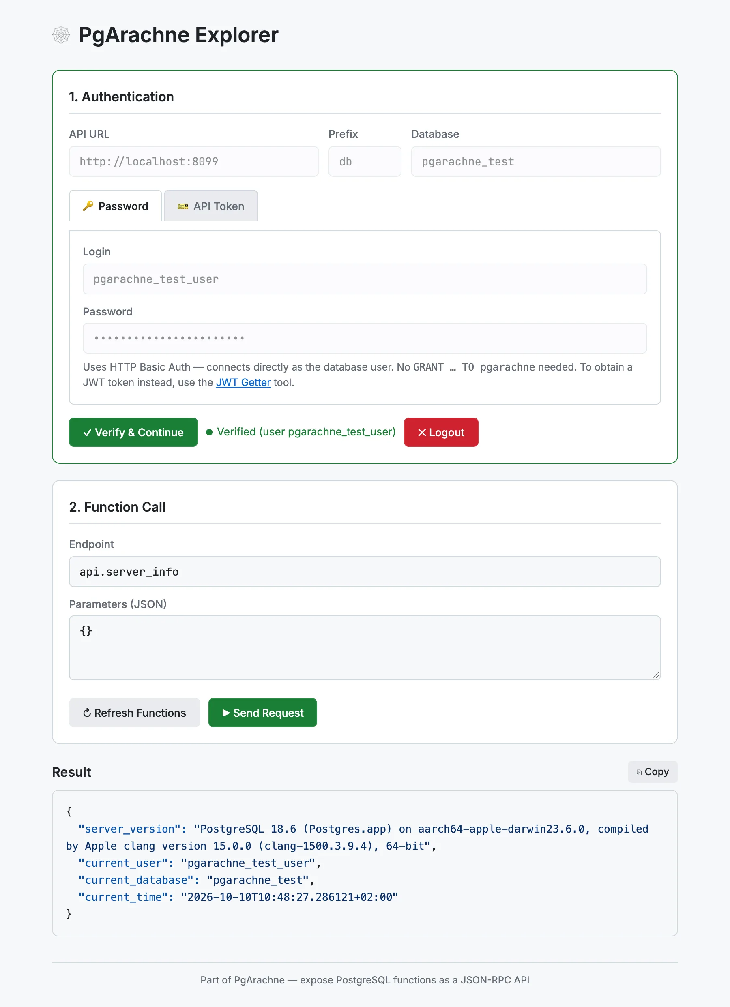Viewport: 730px width, 1007px height.
Task: Click the footer text Part of PgArachne
Action: click(365, 980)
